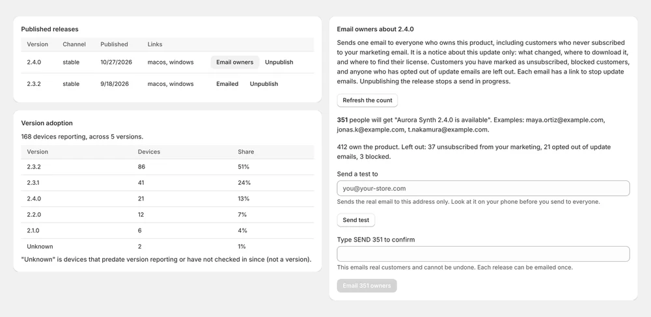
Task: Select the Emailed status for release 2.3.2
Action: pyautogui.click(x=227, y=84)
